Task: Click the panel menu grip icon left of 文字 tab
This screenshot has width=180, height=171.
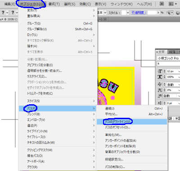Action: click(x=157, y=52)
